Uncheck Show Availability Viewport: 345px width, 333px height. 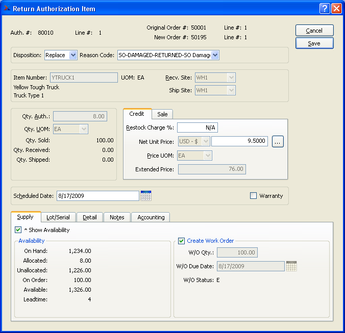[18, 230]
